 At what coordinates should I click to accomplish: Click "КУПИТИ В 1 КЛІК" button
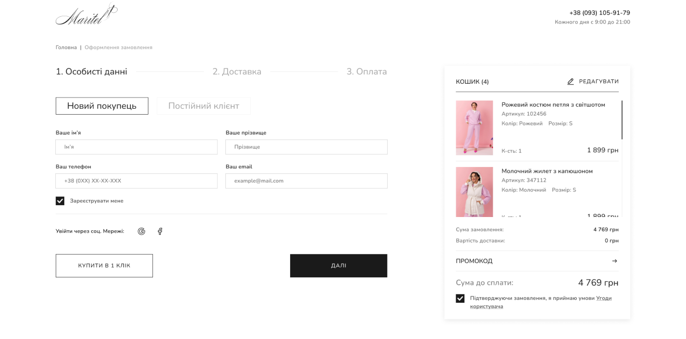104,266
